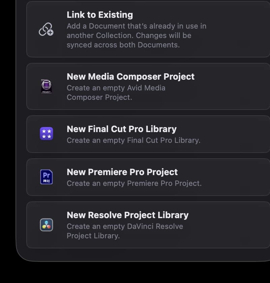Choose New Resolve Project Library

point(128,215)
